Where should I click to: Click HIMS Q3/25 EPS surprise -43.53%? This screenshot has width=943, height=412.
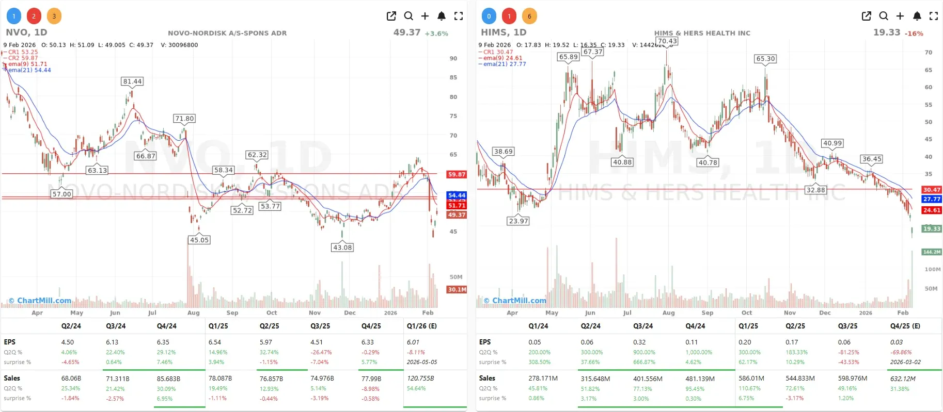click(x=848, y=362)
